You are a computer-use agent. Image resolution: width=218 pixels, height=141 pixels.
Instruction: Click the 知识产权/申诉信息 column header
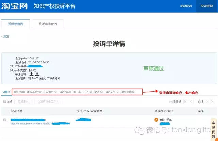[x=90, y=111]
